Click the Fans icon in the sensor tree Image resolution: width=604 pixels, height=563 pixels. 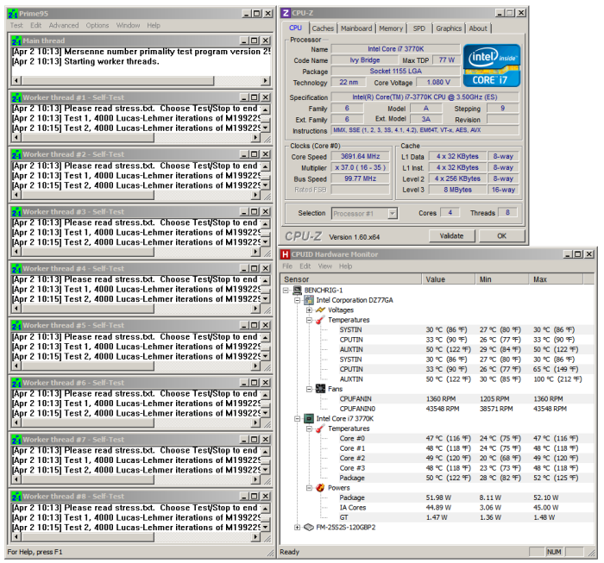[x=320, y=389]
